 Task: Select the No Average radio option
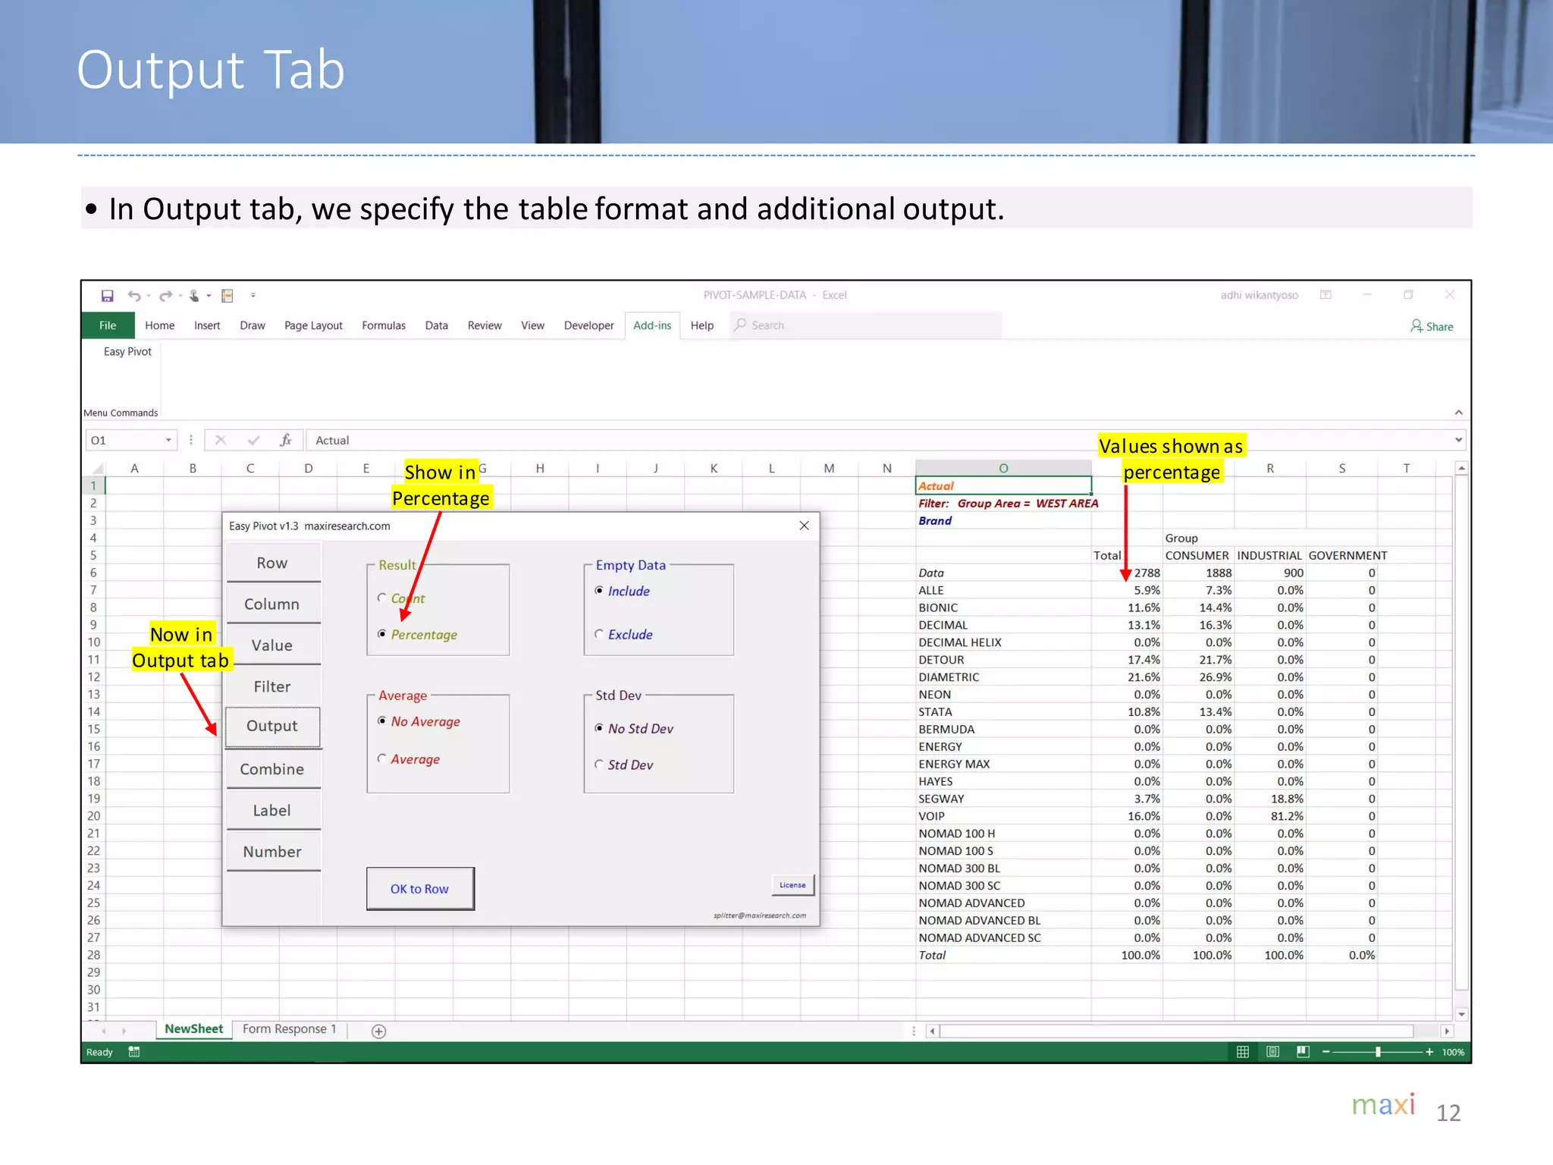pyautogui.click(x=382, y=721)
